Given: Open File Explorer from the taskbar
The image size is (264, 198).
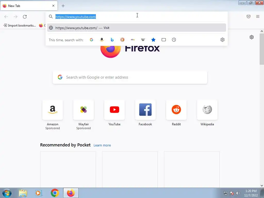Looking at the screenshot, I should (23, 193).
